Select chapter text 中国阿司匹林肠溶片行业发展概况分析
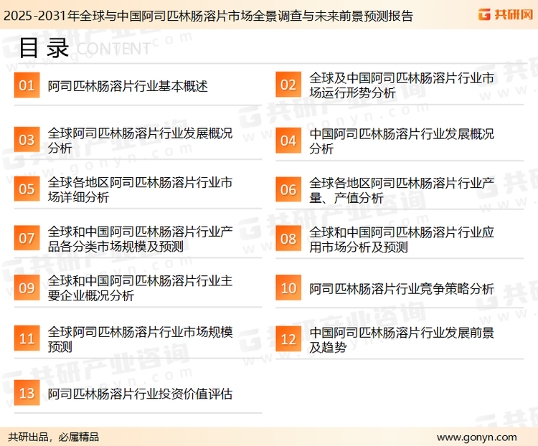 (402, 141)
